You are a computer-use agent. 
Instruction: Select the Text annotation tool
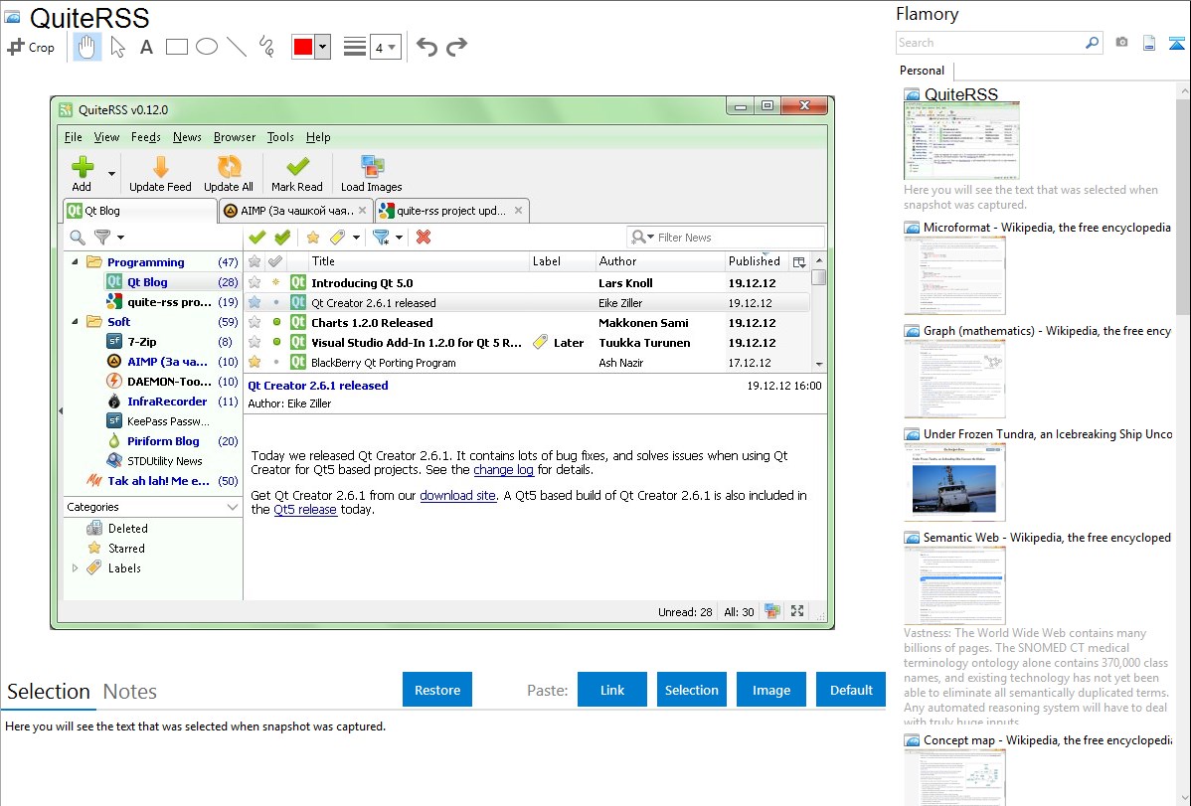(146, 47)
